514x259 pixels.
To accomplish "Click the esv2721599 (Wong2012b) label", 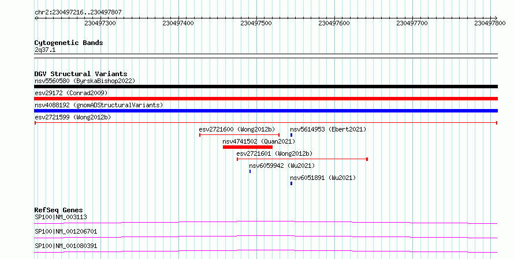I will (73, 117).
